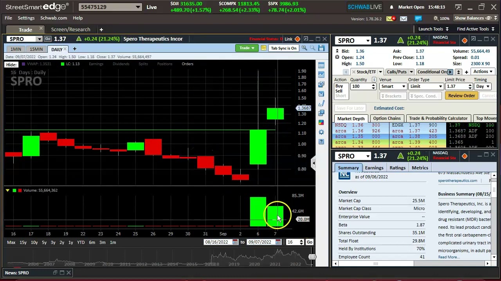Screen dimensions: 501x281
Task: Toggle Orders display on chart
Action: click(x=187, y=64)
